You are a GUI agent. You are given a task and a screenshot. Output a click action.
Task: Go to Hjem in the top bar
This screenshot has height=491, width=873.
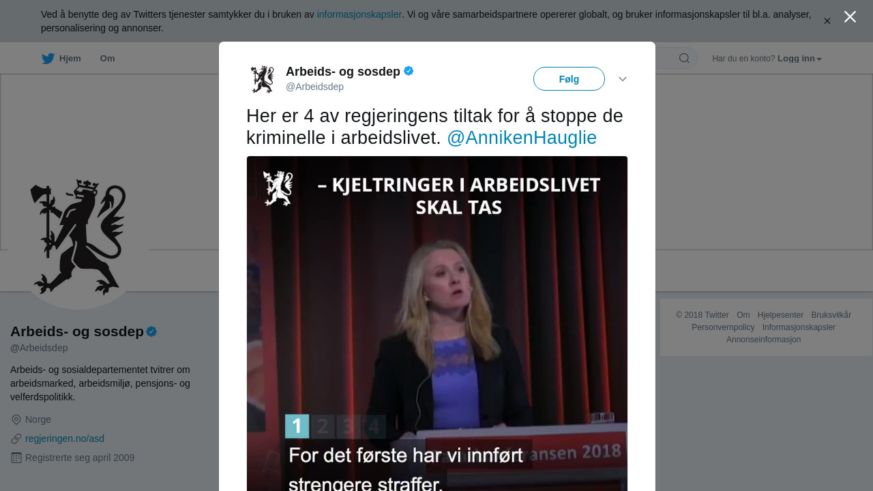tap(61, 59)
